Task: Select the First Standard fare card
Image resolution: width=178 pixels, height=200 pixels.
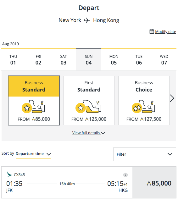Action: pos(89,101)
